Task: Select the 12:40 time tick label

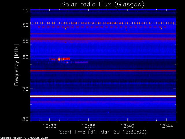Action: 127,126
